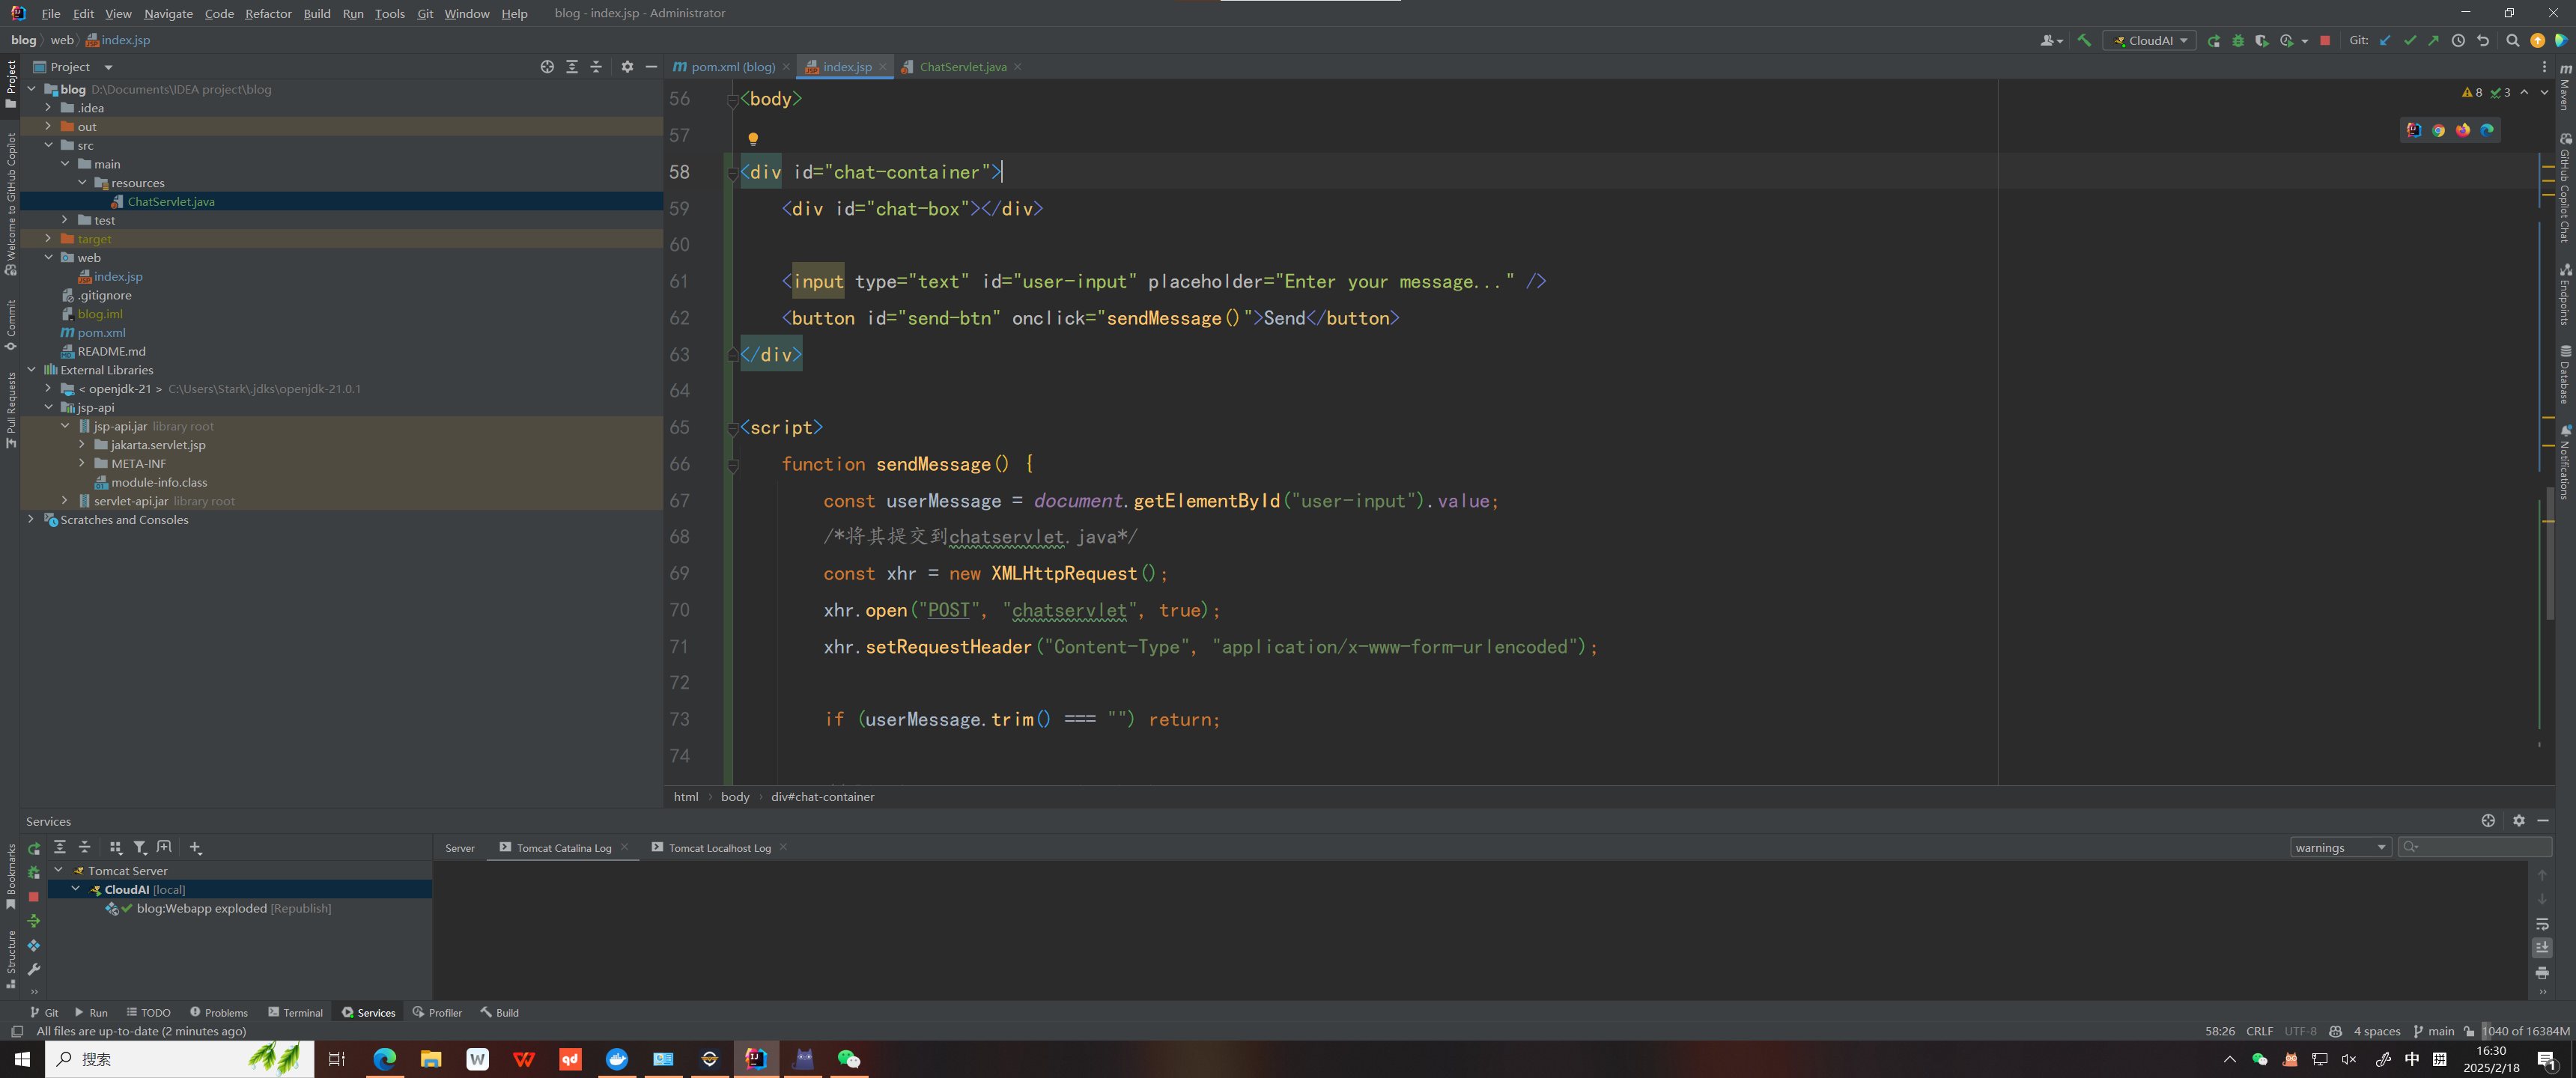
Task: Open Git history clock icon
Action: click(2458, 41)
